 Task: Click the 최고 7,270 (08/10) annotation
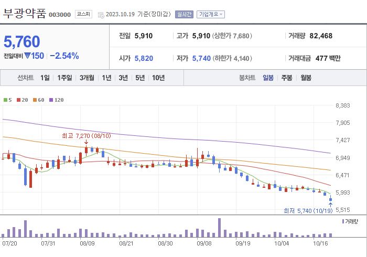(87, 136)
